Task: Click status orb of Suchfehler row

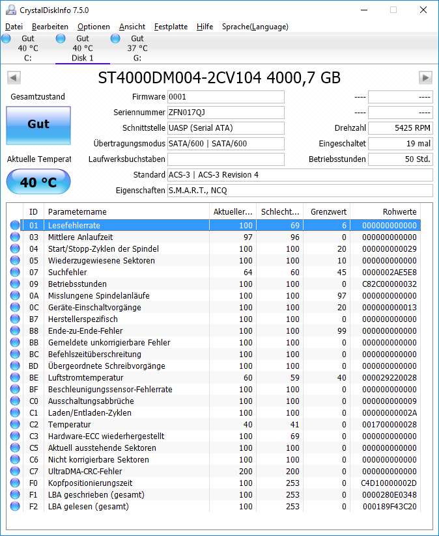Action: click(15, 272)
